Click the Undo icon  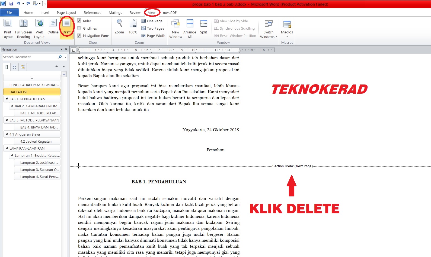pos(18,4)
